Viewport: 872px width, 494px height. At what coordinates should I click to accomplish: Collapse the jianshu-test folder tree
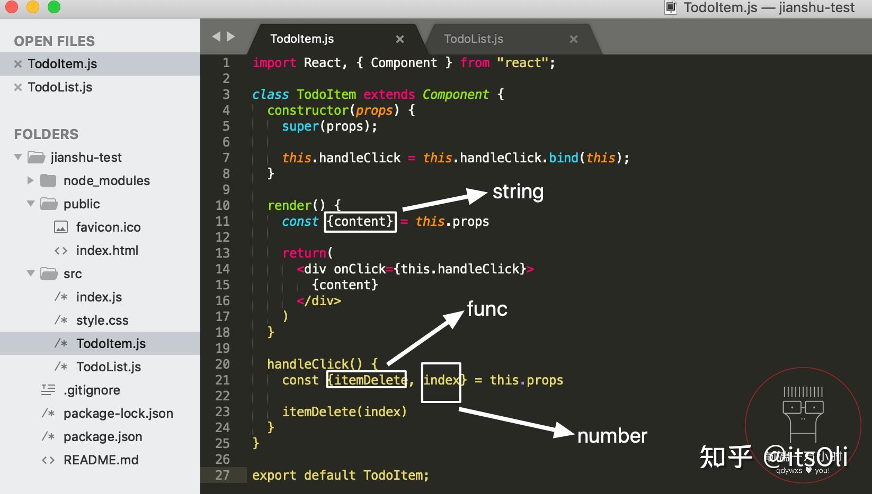pos(17,157)
